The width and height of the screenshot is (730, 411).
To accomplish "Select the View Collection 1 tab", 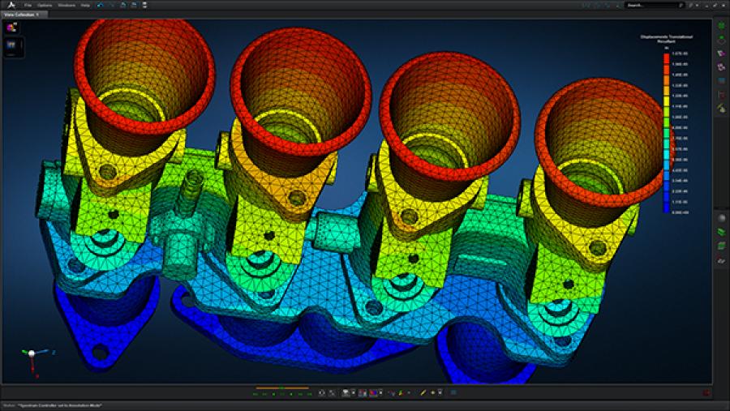I will click(x=24, y=15).
